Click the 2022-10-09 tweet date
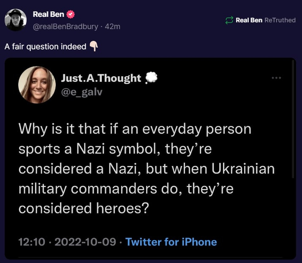This screenshot has width=302, height=263. coord(85,242)
